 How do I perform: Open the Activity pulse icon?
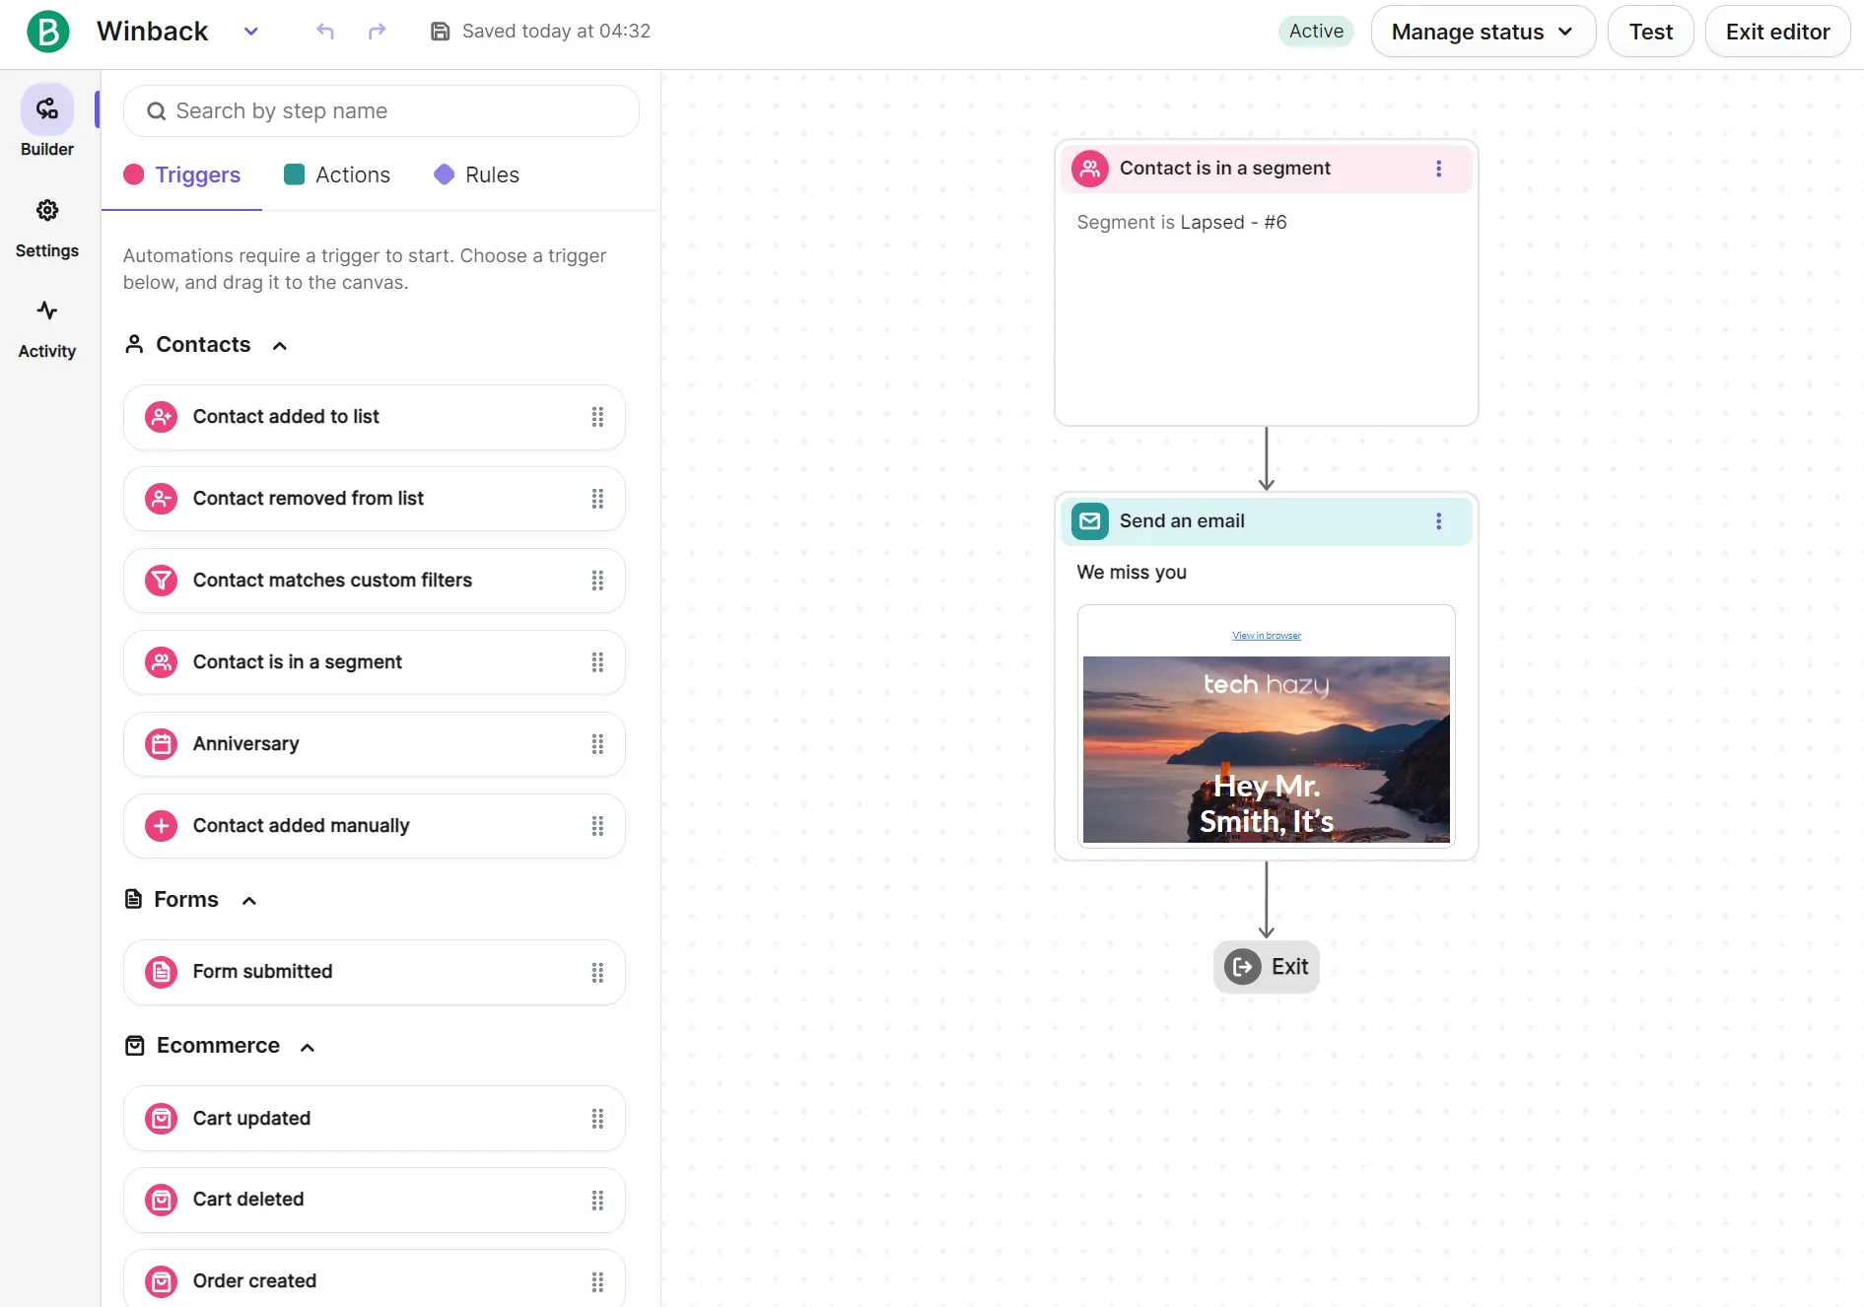pyautogui.click(x=47, y=310)
